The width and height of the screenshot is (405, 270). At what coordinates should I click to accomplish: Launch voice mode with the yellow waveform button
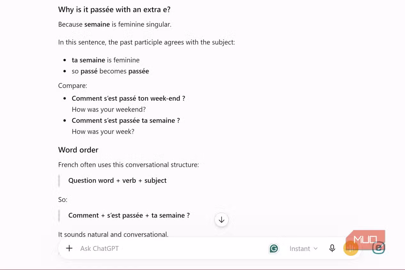[351, 248]
